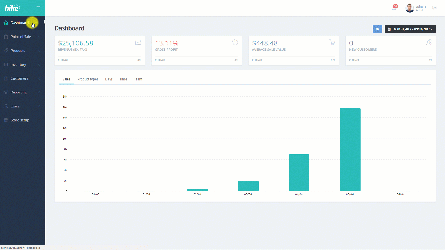Click the revenue inbox icon
445x250 pixels.
click(138, 42)
